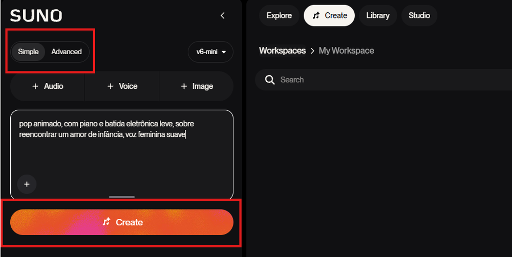Viewport: 512px width, 257px height.
Task: Click the Workspaces breadcrumb link
Action: point(283,51)
